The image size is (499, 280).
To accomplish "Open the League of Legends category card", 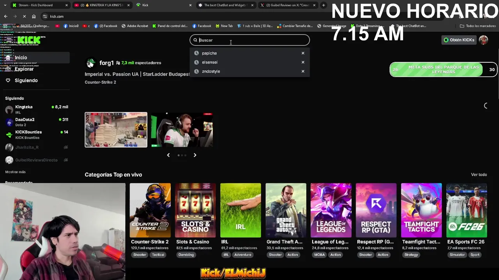I will point(331,210).
